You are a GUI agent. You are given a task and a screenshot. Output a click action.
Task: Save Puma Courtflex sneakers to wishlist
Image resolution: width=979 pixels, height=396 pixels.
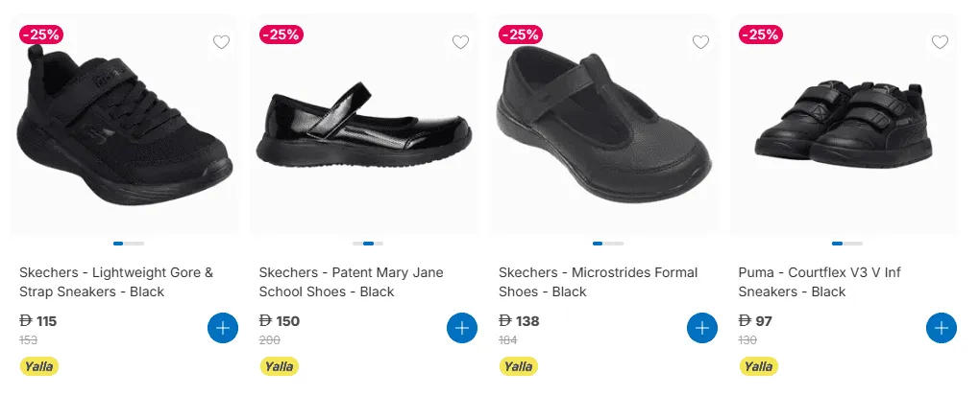click(940, 42)
